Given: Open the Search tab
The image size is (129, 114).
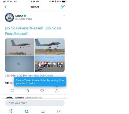Looking at the screenshot, I should [x=27, y=111].
